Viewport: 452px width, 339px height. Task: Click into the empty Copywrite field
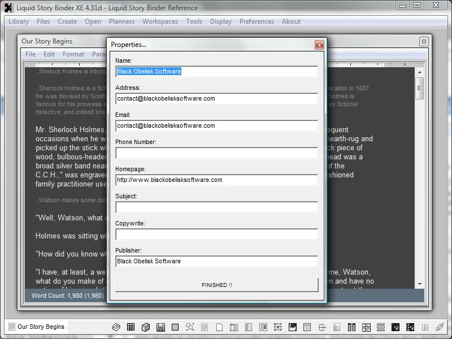point(216,234)
